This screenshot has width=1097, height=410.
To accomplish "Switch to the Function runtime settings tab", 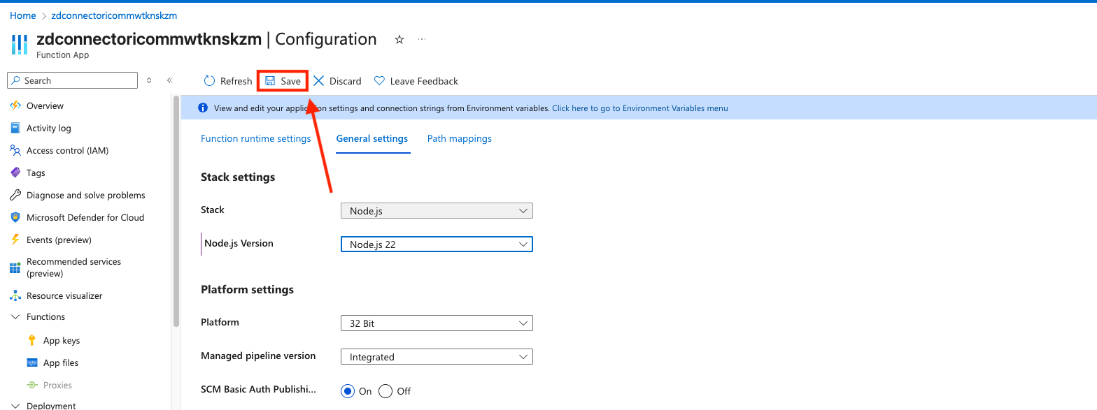I will click(255, 139).
